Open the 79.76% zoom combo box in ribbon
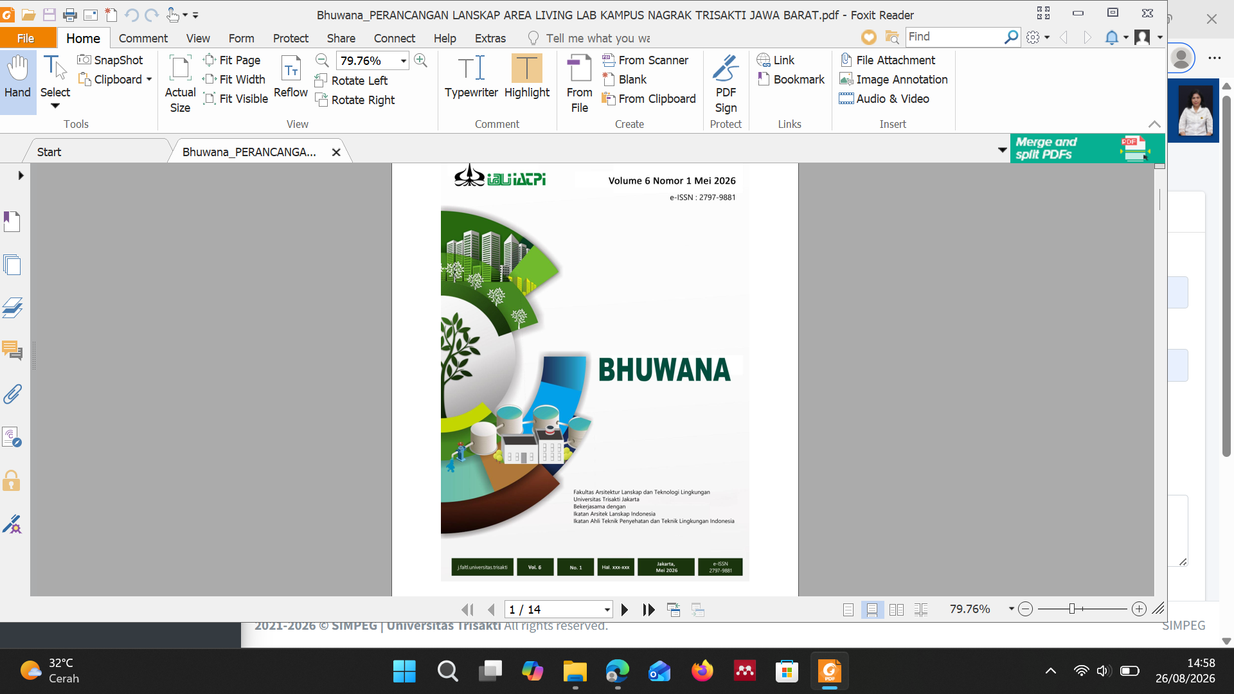 click(x=404, y=61)
